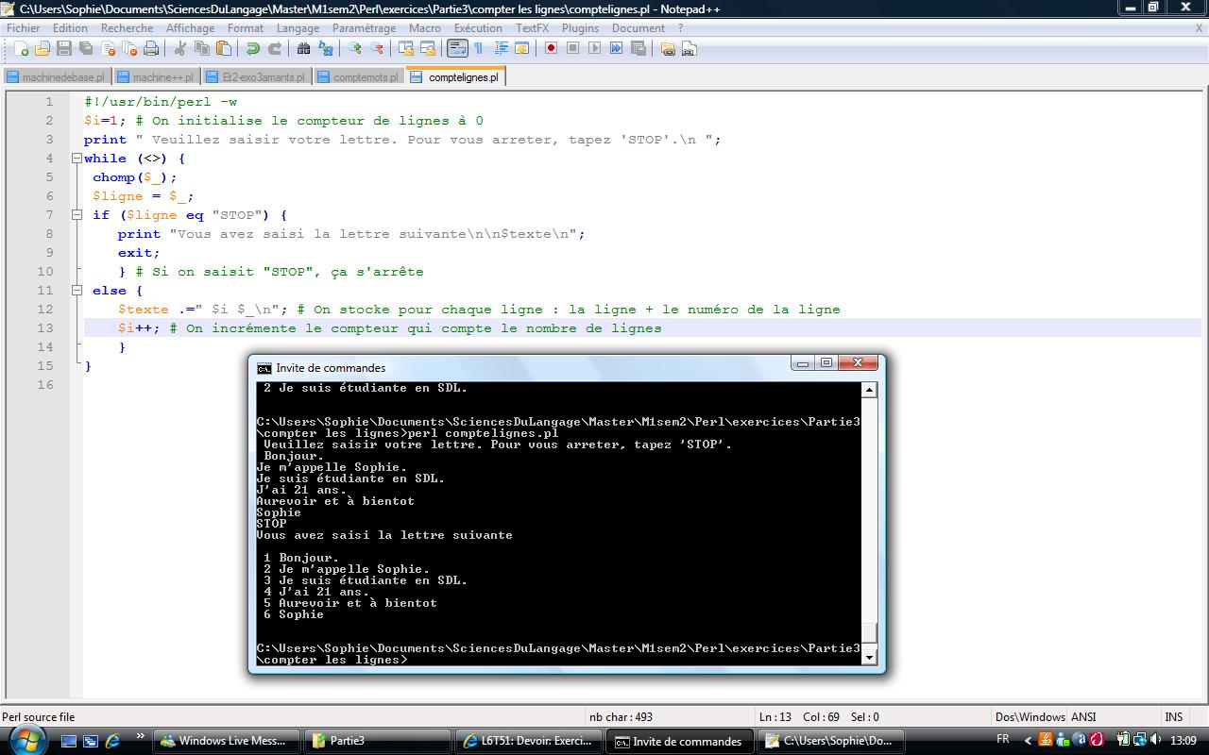Open the Edition menu
Image resolution: width=1209 pixels, height=755 pixels.
(70, 28)
